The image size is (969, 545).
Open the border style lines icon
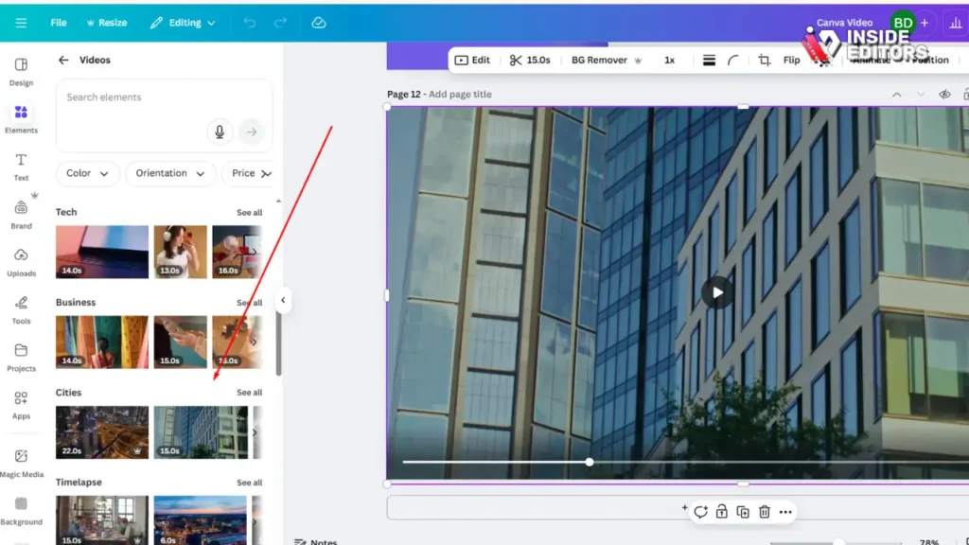coord(709,60)
